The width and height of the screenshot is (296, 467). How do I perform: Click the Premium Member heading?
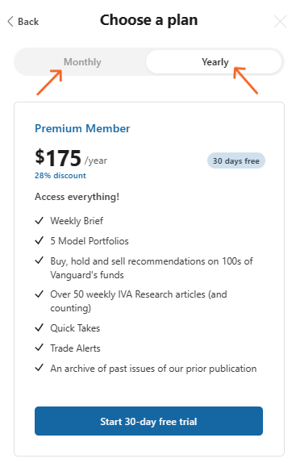[82, 128]
